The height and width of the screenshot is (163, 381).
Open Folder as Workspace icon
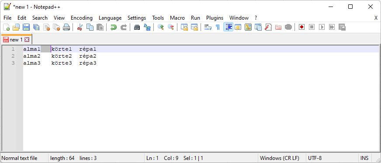tap(278, 27)
